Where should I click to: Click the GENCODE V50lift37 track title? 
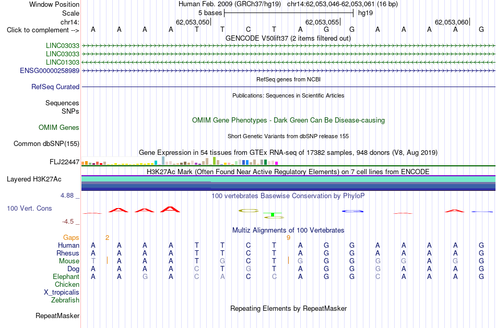pyautogui.click(x=288, y=38)
